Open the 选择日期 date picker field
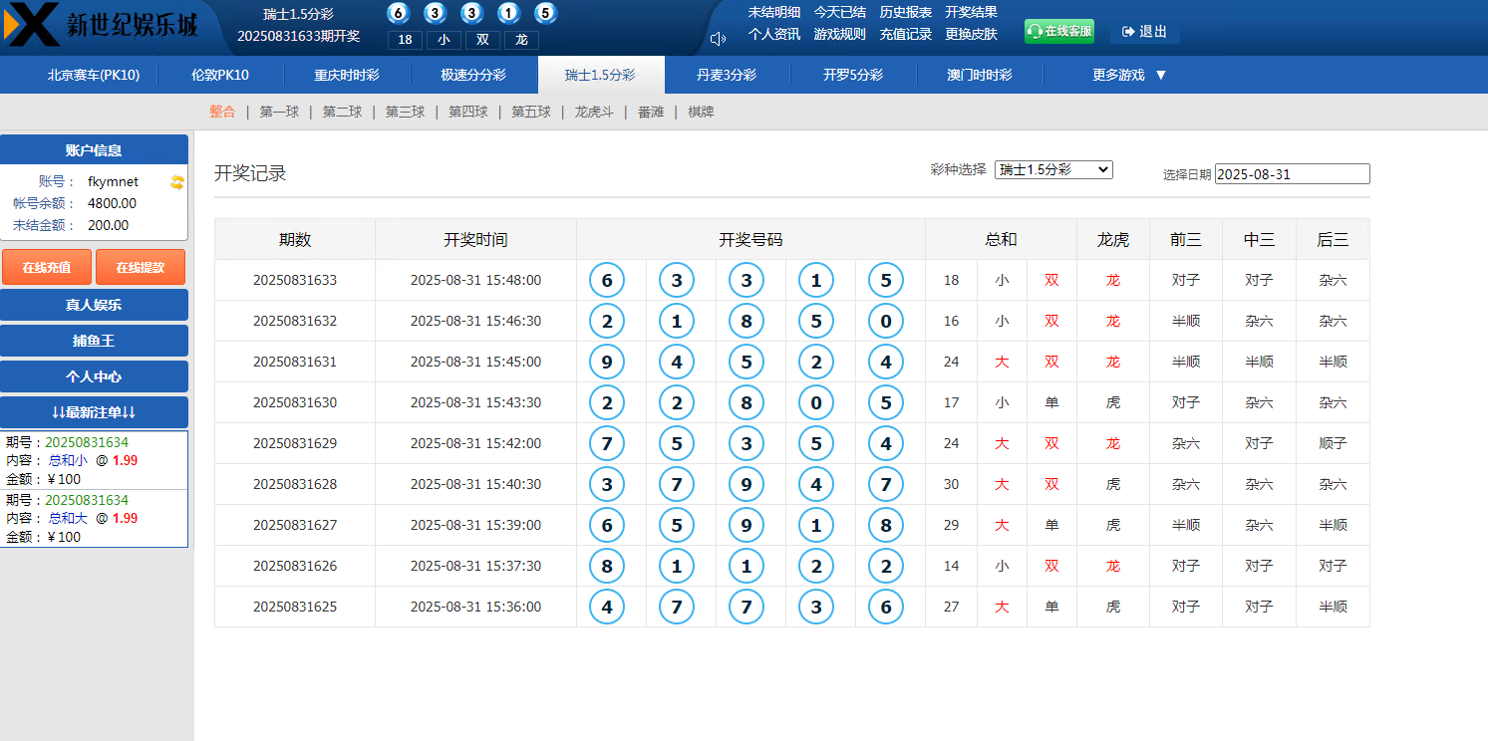The image size is (1488, 741). coord(1292,173)
